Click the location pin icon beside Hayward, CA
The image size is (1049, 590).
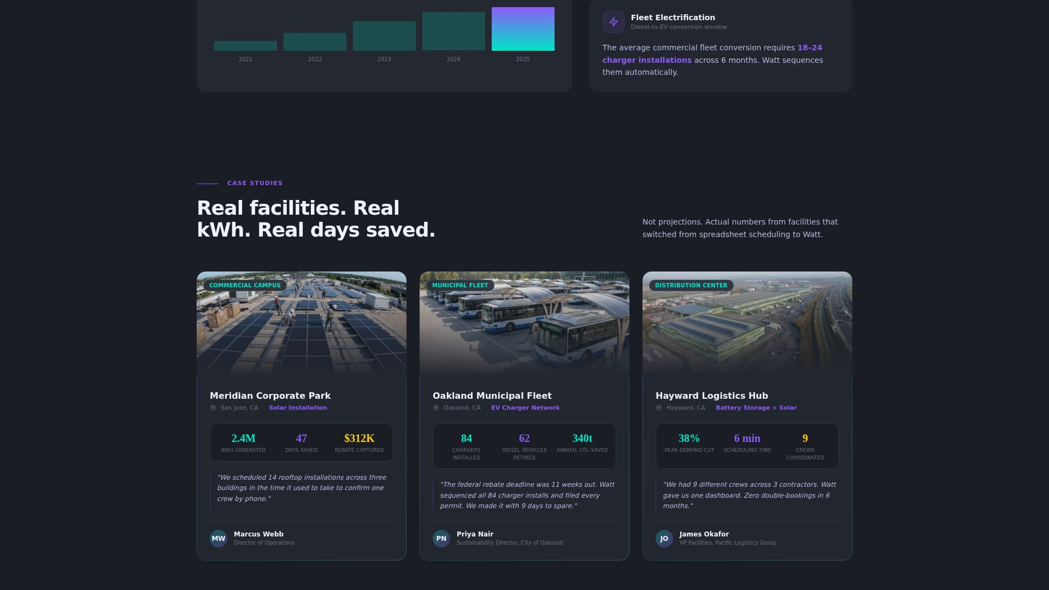(659, 408)
